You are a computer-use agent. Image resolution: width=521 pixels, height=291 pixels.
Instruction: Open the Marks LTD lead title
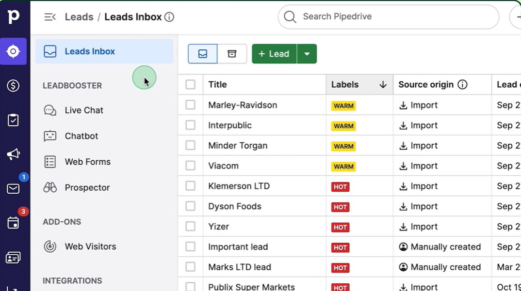coord(240,267)
